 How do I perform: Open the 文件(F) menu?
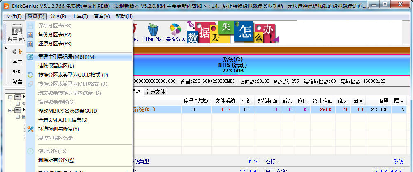14,16
